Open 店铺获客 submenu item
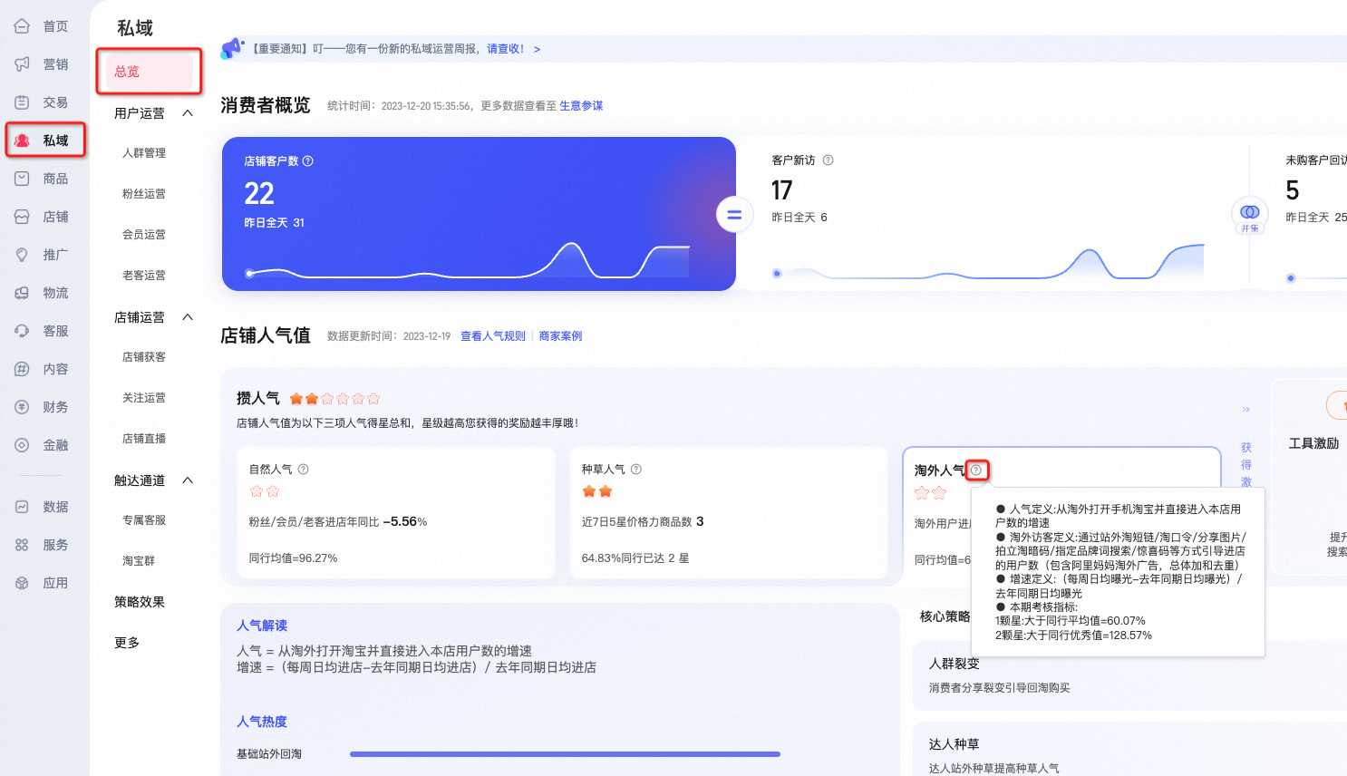1347x776 pixels. 144,357
